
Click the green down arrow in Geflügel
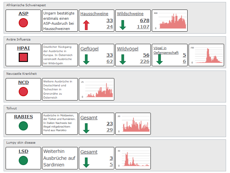[x=86, y=59]
